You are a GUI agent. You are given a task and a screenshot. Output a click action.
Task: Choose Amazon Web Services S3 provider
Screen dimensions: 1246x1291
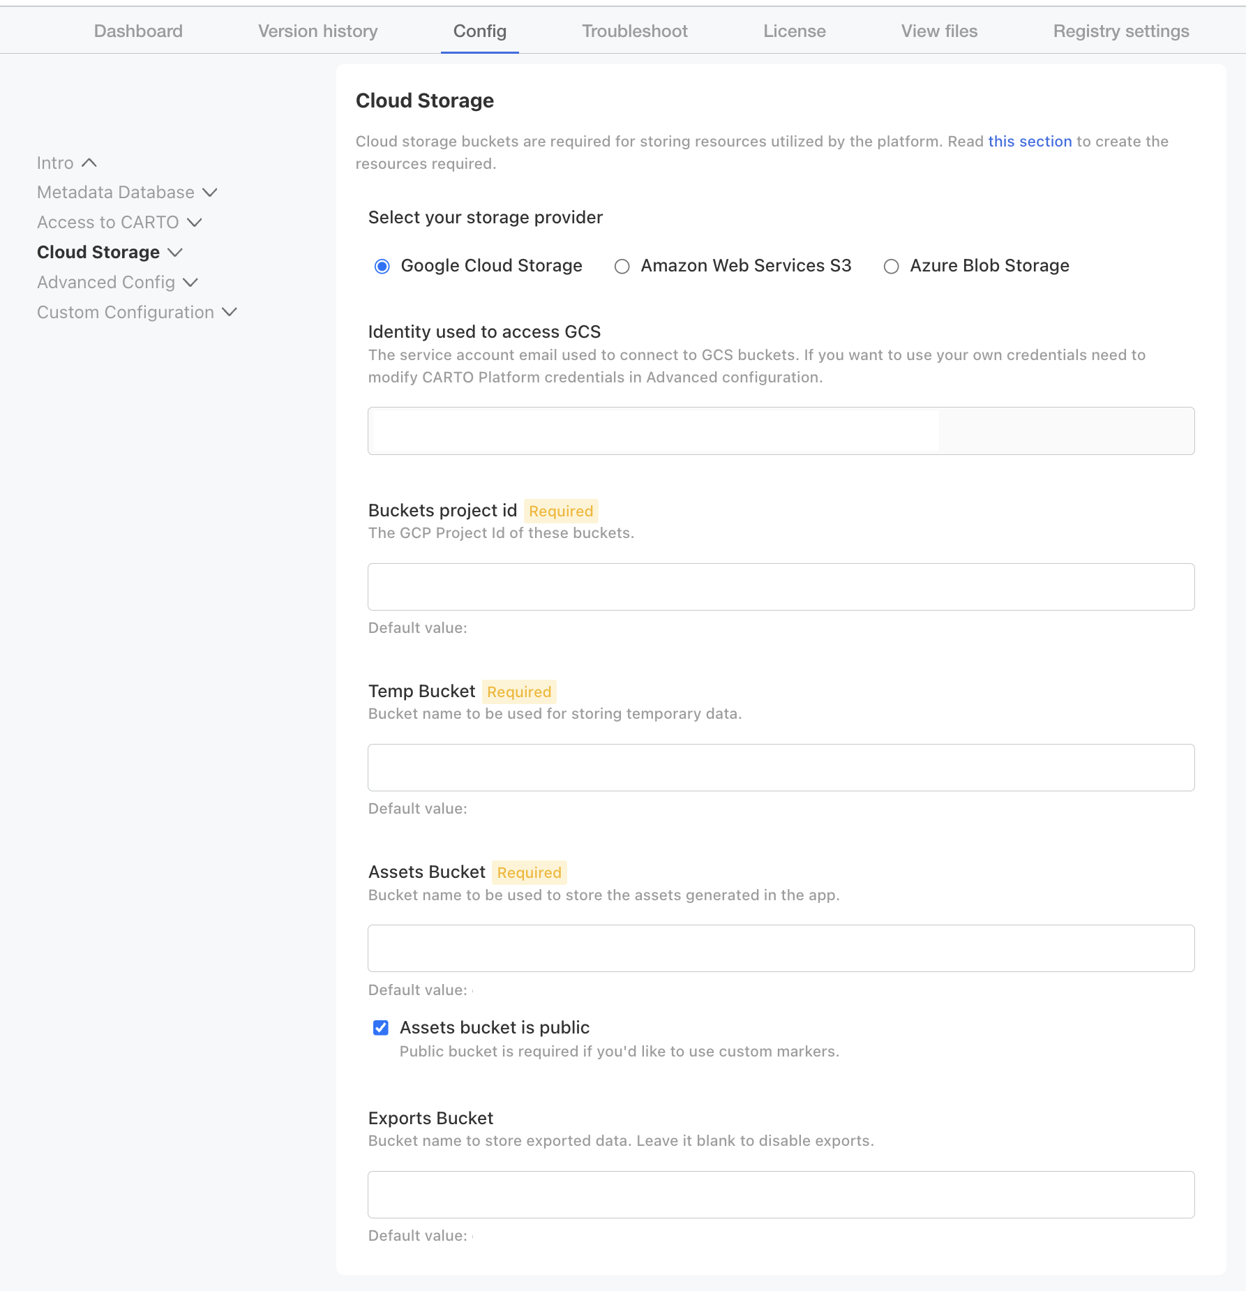(x=622, y=267)
